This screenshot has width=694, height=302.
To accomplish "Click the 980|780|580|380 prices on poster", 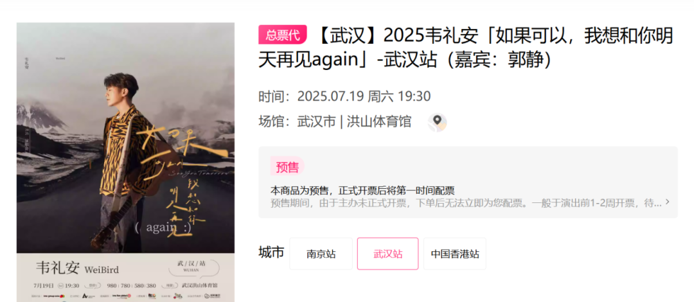I will tap(131, 286).
